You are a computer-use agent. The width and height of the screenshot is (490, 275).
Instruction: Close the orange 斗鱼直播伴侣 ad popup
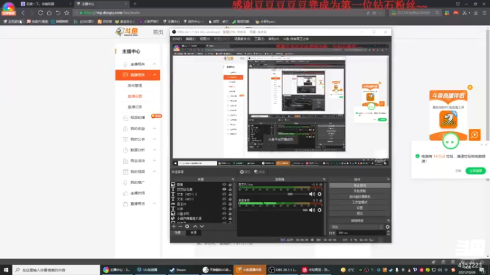470,87
